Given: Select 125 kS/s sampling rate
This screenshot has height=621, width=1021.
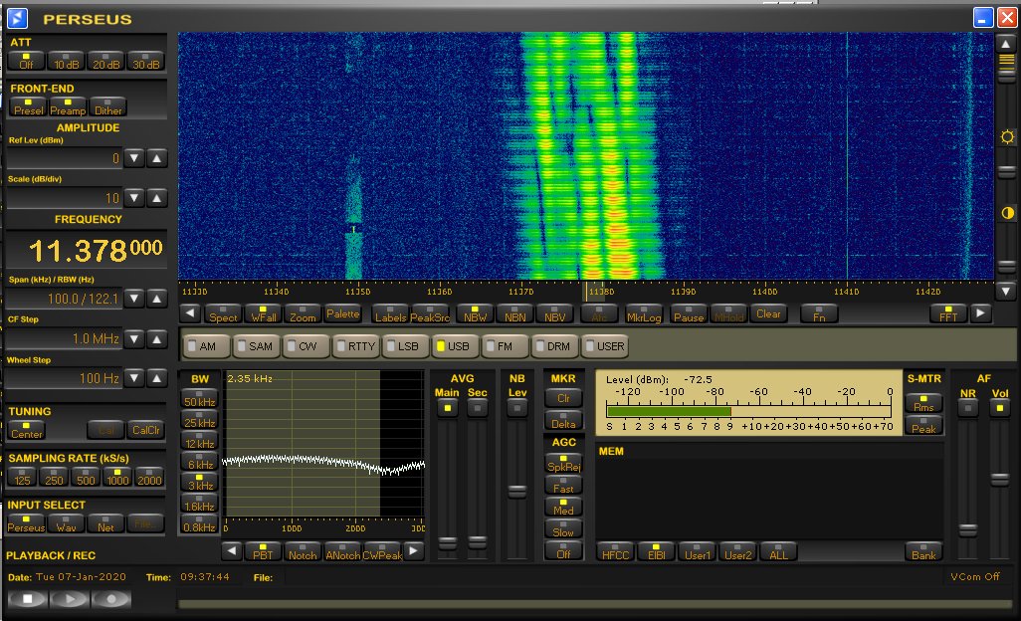Looking at the screenshot, I should 22,477.
